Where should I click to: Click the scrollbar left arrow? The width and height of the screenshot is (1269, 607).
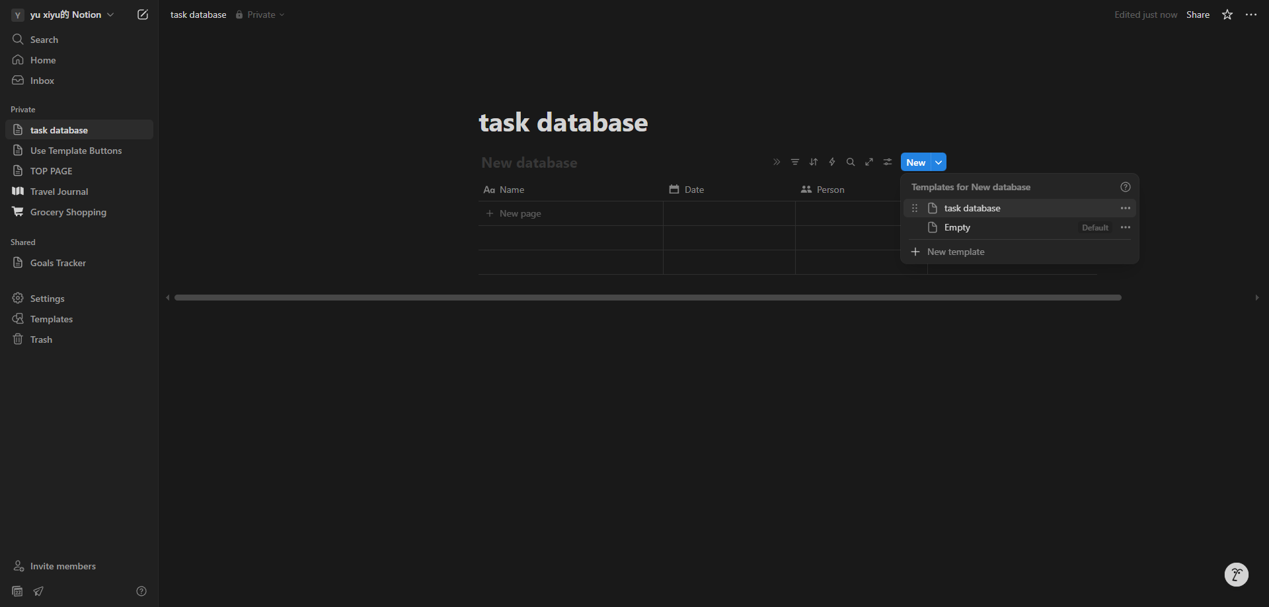[x=168, y=298]
